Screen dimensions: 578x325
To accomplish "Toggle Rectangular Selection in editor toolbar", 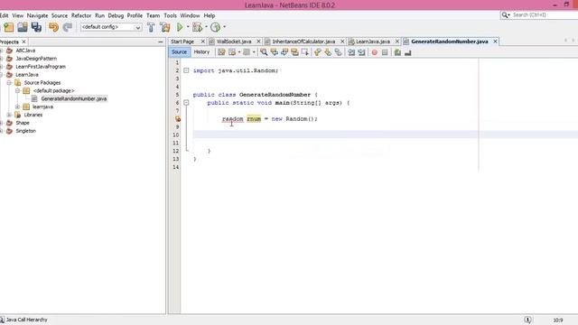I will click(x=305, y=52).
